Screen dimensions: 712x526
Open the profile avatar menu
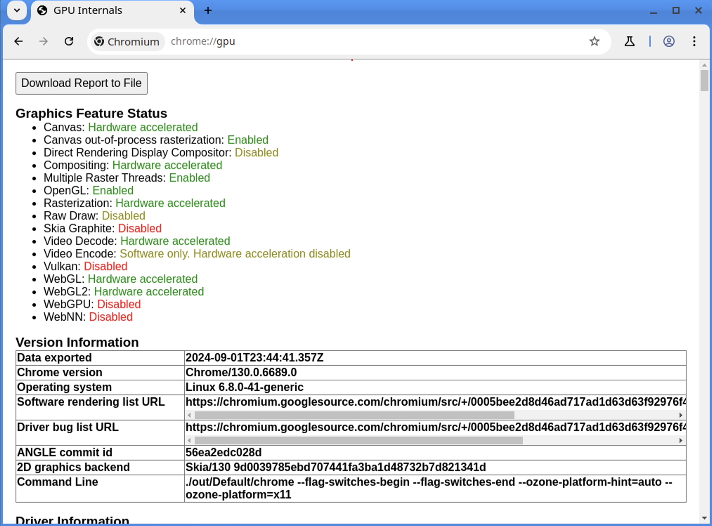pyautogui.click(x=668, y=41)
